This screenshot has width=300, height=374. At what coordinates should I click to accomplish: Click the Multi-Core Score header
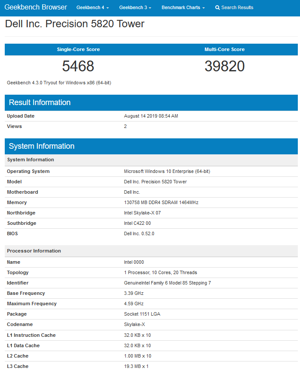point(224,49)
